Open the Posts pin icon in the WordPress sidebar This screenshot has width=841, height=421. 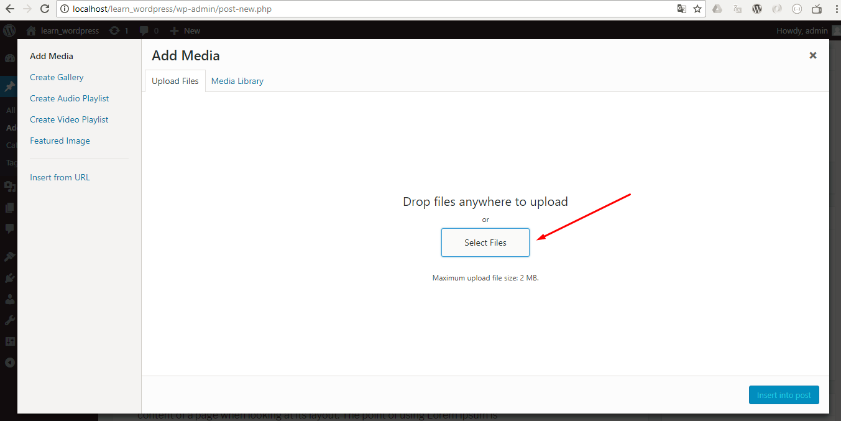[9, 87]
